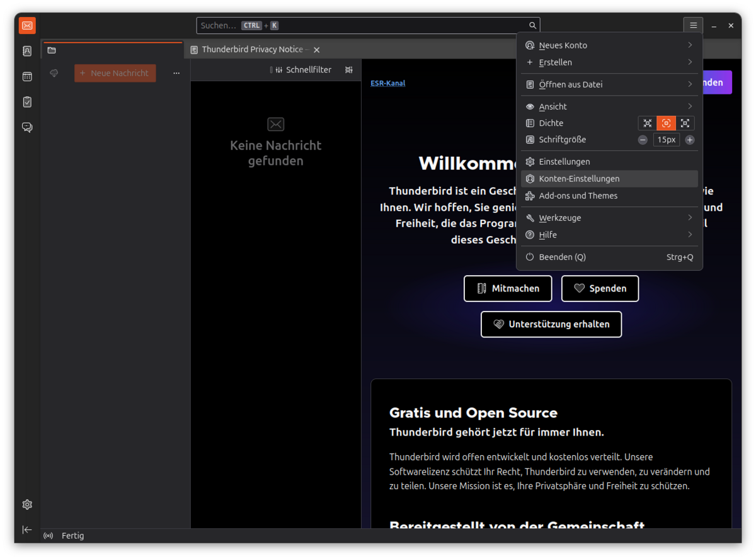Open the Chat space icon
This screenshot has height=559, width=756.
(x=27, y=127)
